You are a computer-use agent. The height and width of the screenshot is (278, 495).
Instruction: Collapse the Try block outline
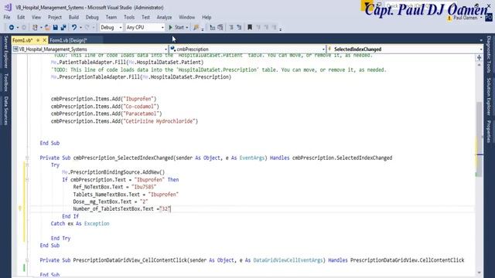click(x=27, y=164)
